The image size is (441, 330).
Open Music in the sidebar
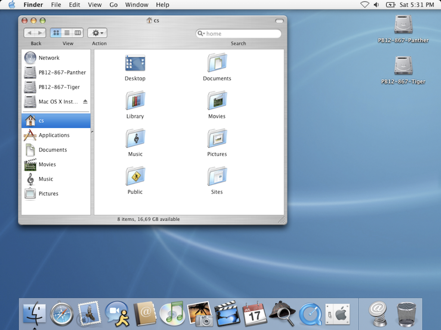pyautogui.click(x=56, y=179)
